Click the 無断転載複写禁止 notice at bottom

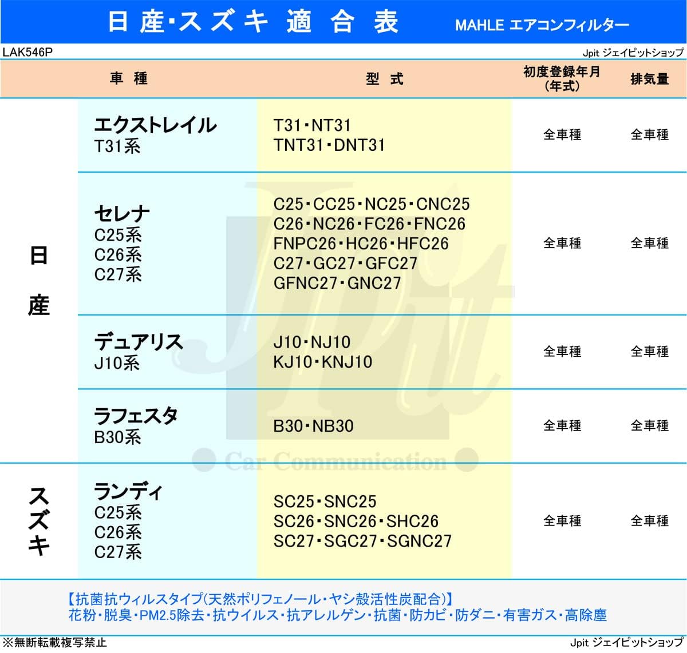54,643
